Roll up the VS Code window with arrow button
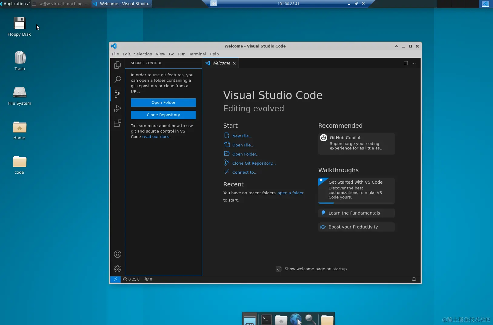Viewport: 493px width, 325px height. (x=396, y=46)
